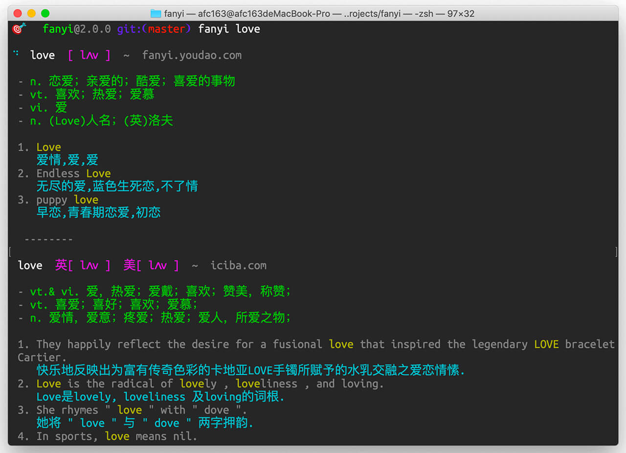The width and height of the screenshot is (626, 453).
Task: Open the iciba.com source link
Action: pyautogui.click(x=238, y=266)
